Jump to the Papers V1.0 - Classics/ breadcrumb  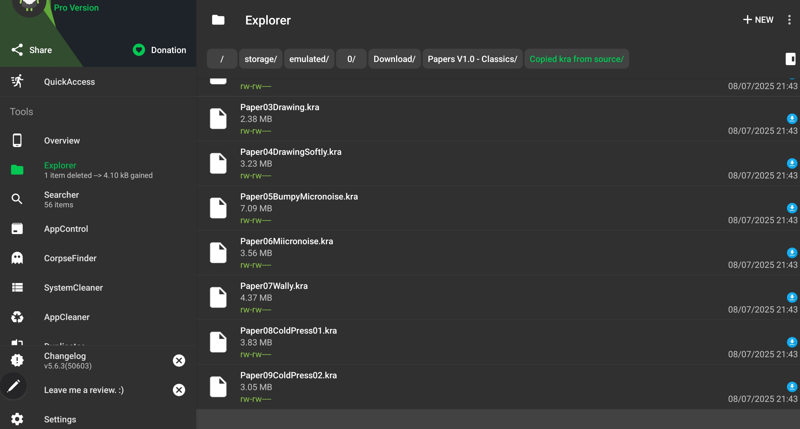472,59
